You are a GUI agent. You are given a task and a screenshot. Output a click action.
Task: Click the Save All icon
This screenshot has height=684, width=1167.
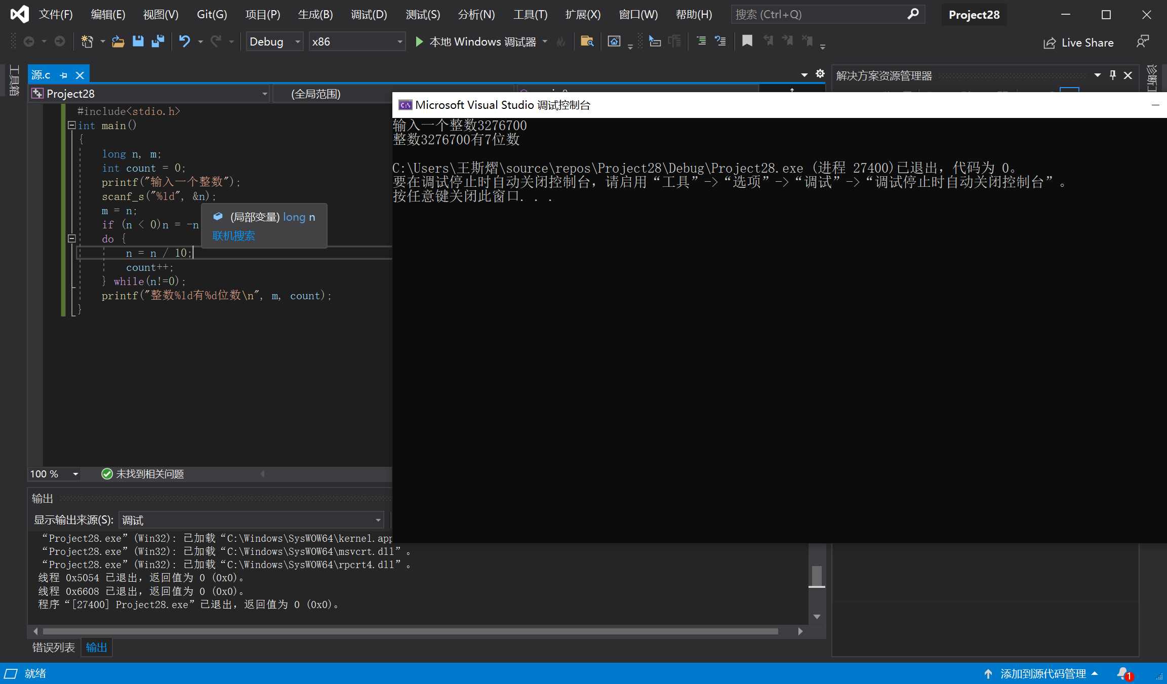click(x=158, y=42)
